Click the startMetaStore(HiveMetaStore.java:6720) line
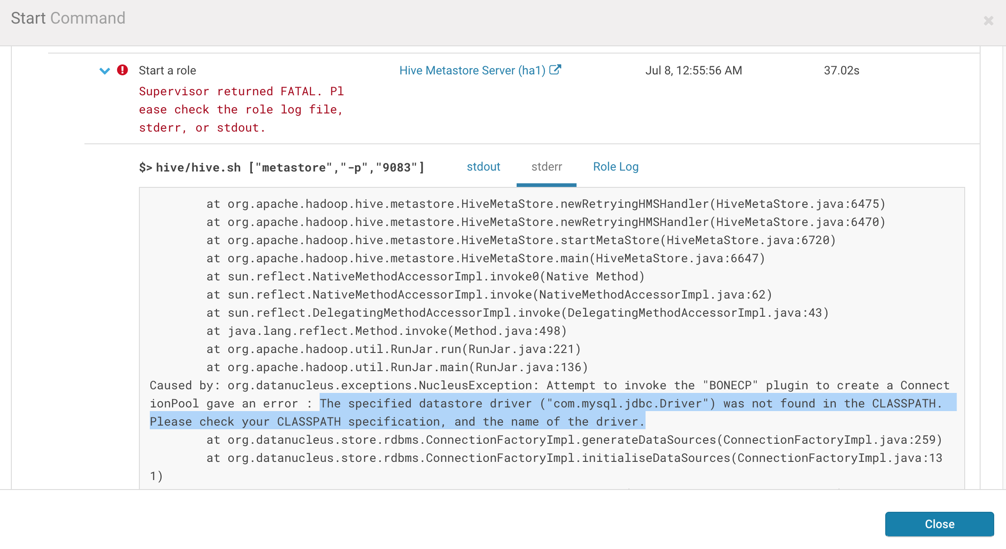 tap(521, 240)
